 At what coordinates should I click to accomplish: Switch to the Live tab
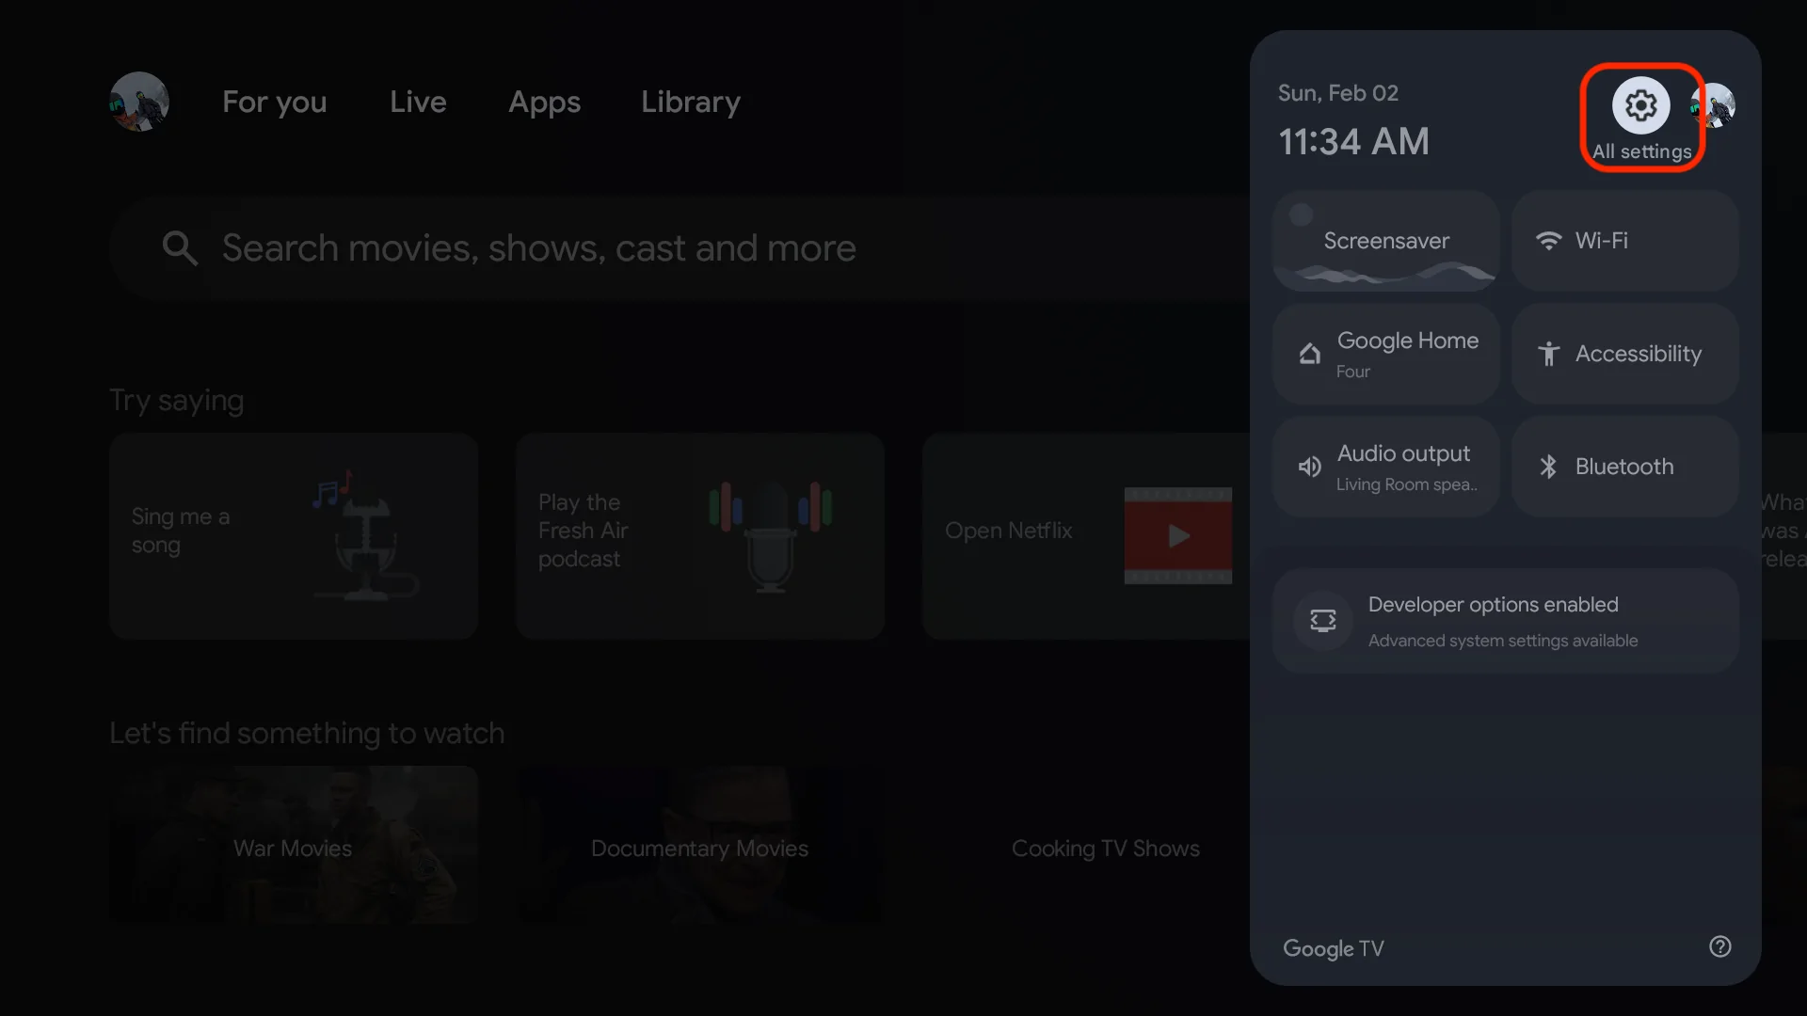(418, 102)
